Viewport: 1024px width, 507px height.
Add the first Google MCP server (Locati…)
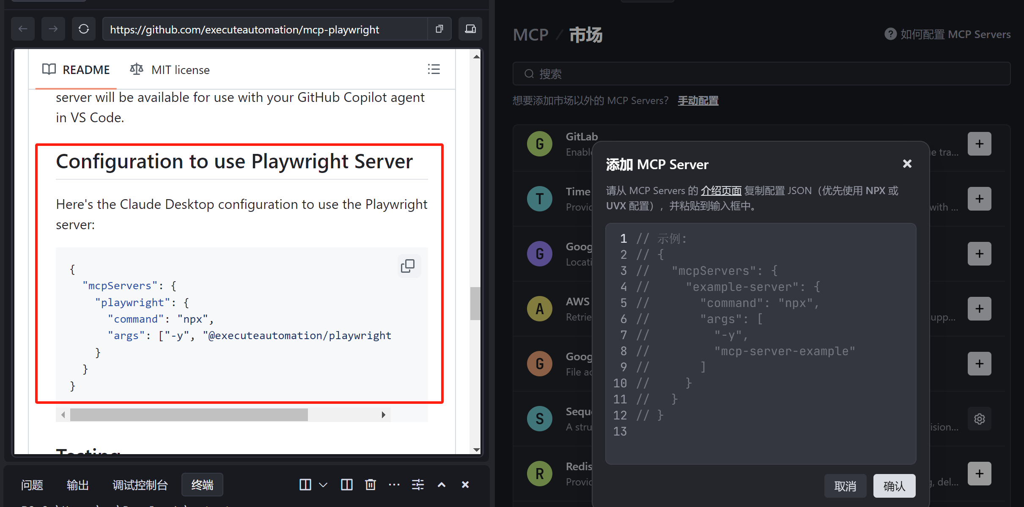pos(980,254)
